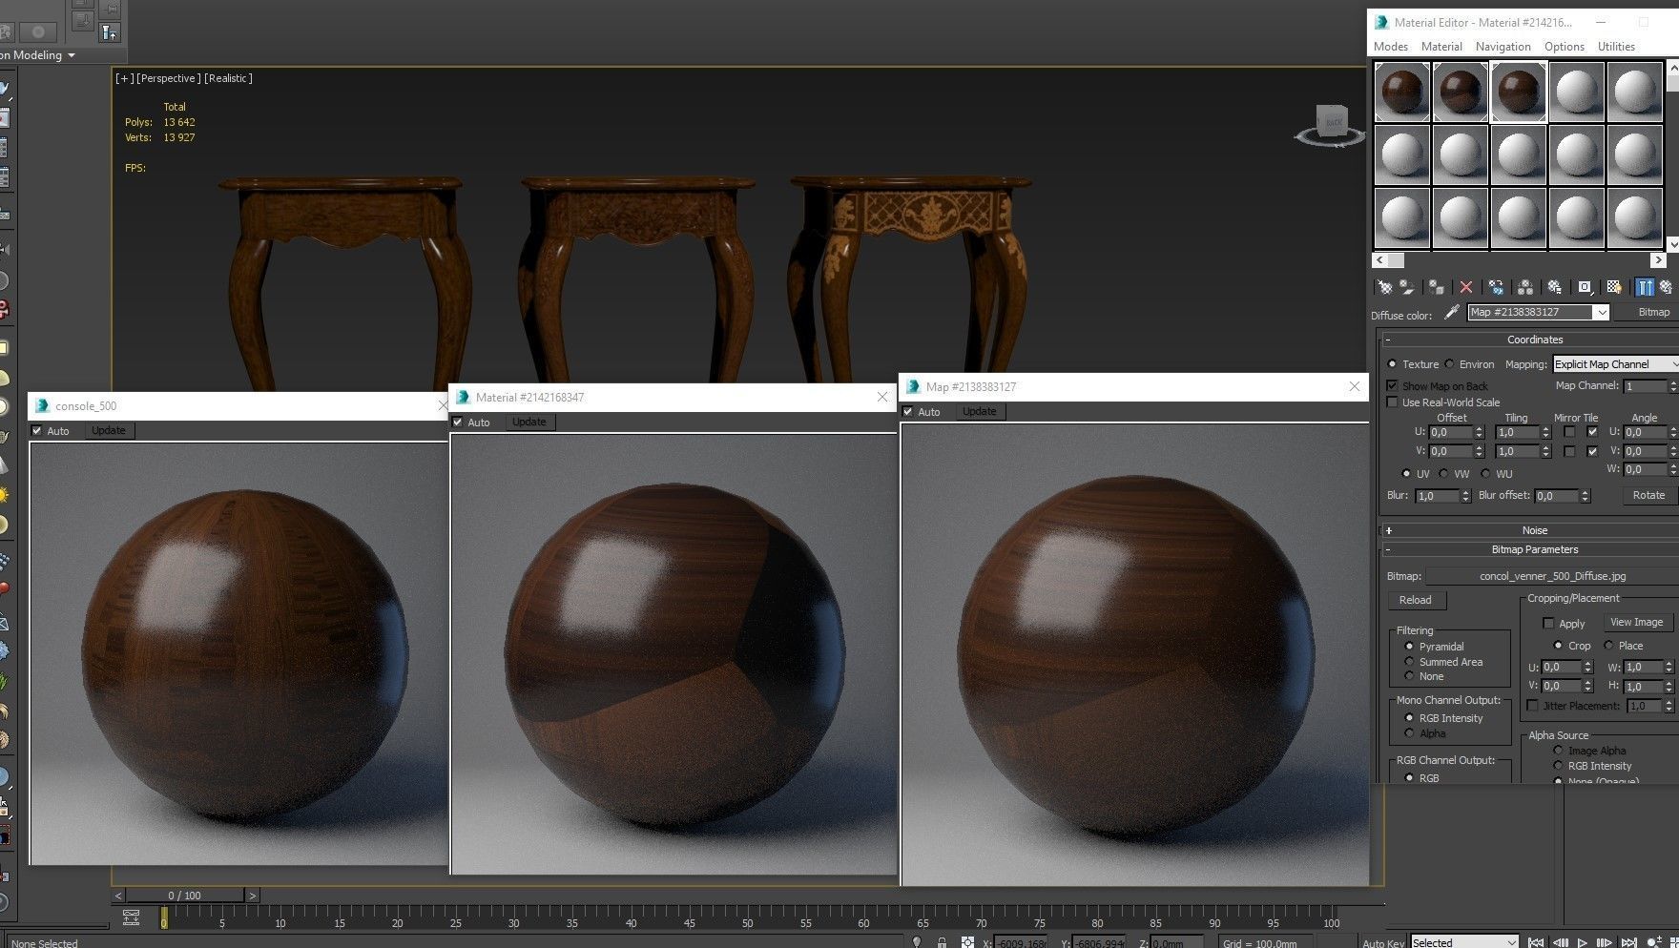
Task: Toggle Auto checkbox in console_500 window
Action: pyautogui.click(x=37, y=430)
